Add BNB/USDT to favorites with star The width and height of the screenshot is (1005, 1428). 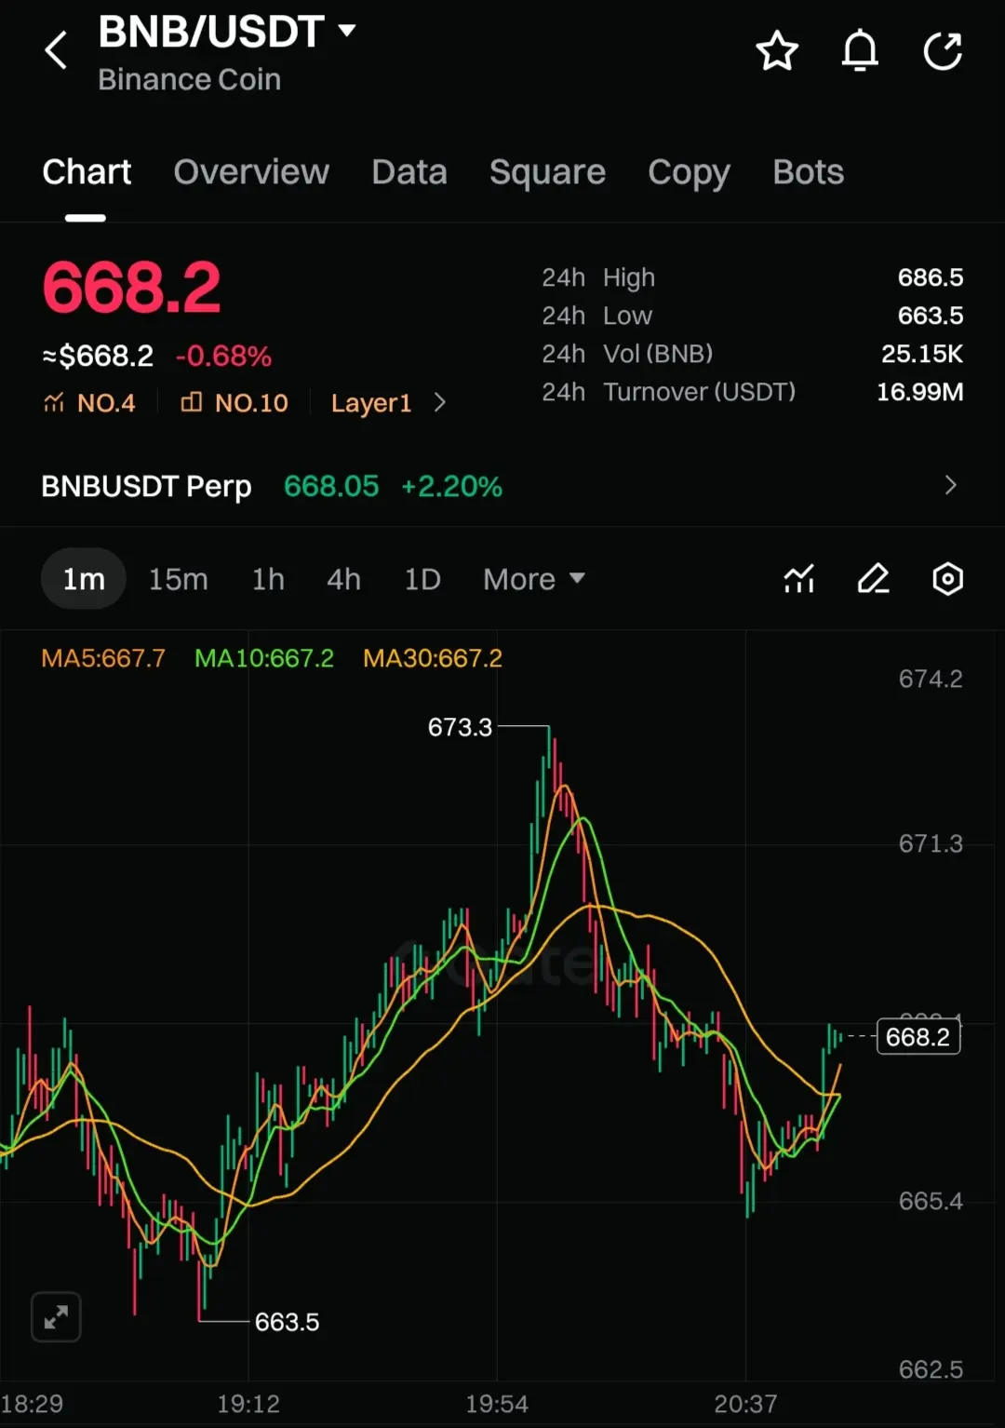(777, 51)
